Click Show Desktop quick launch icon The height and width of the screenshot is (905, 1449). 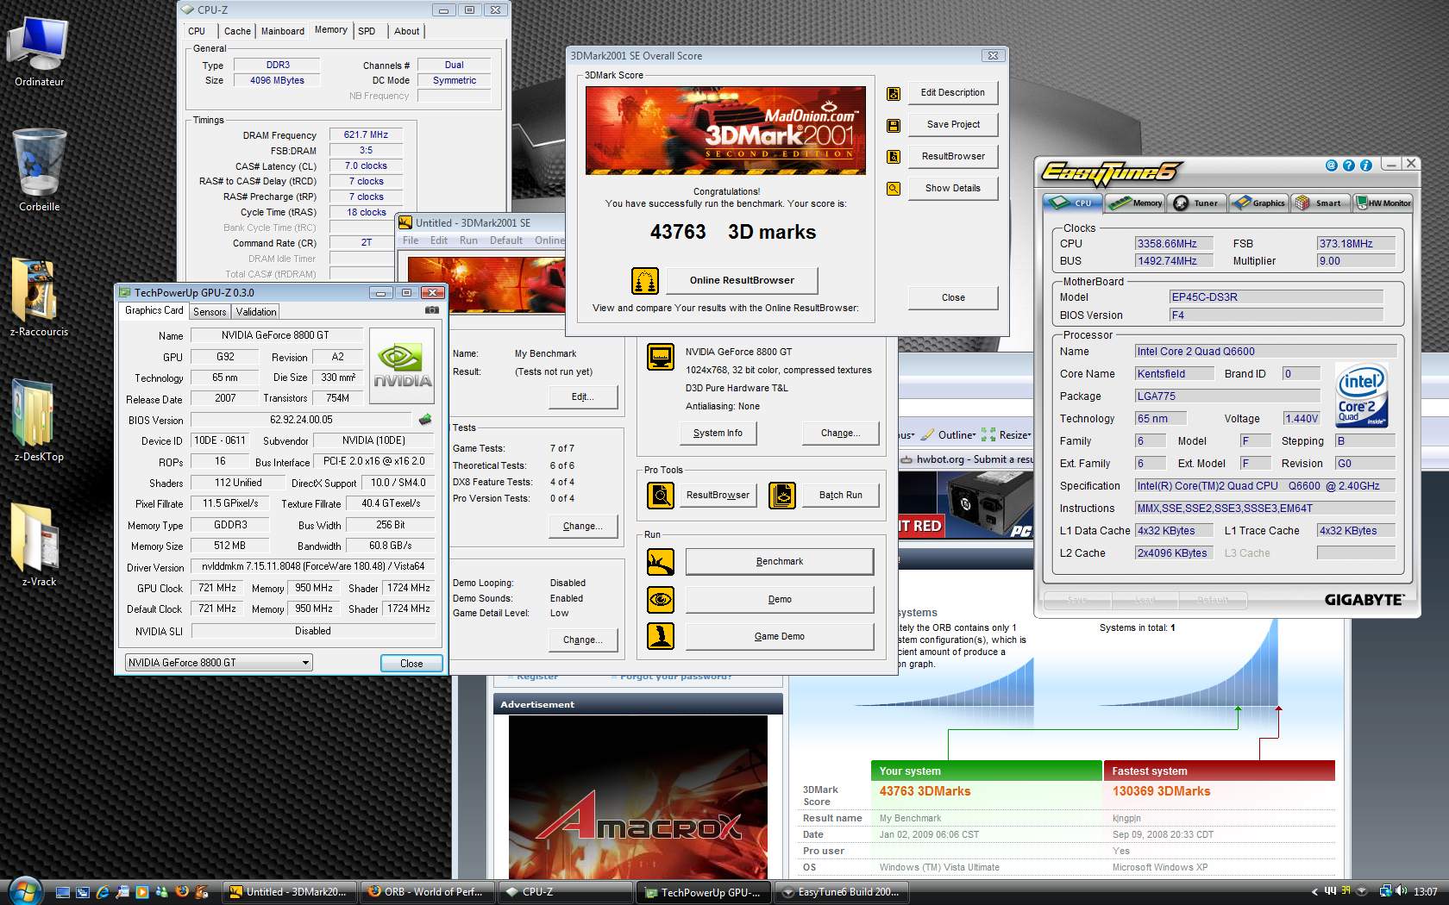[x=63, y=892]
